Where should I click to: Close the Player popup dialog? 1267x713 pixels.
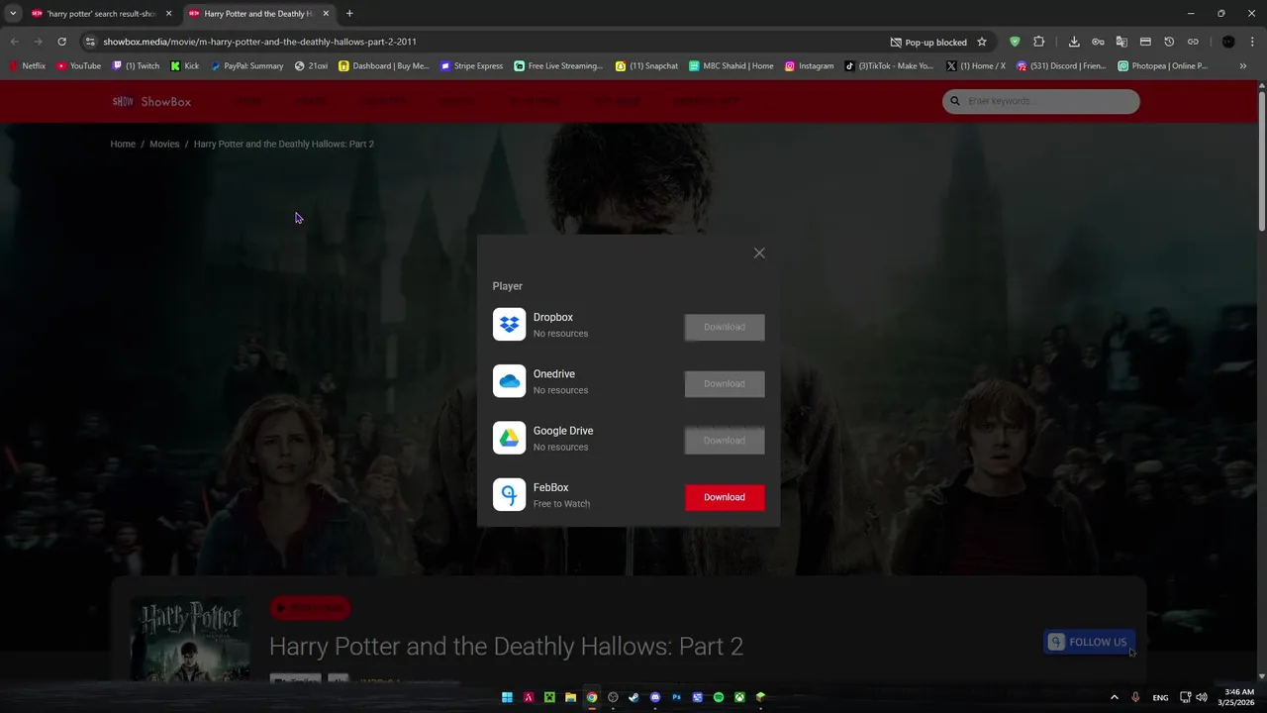pyautogui.click(x=759, y=254)
